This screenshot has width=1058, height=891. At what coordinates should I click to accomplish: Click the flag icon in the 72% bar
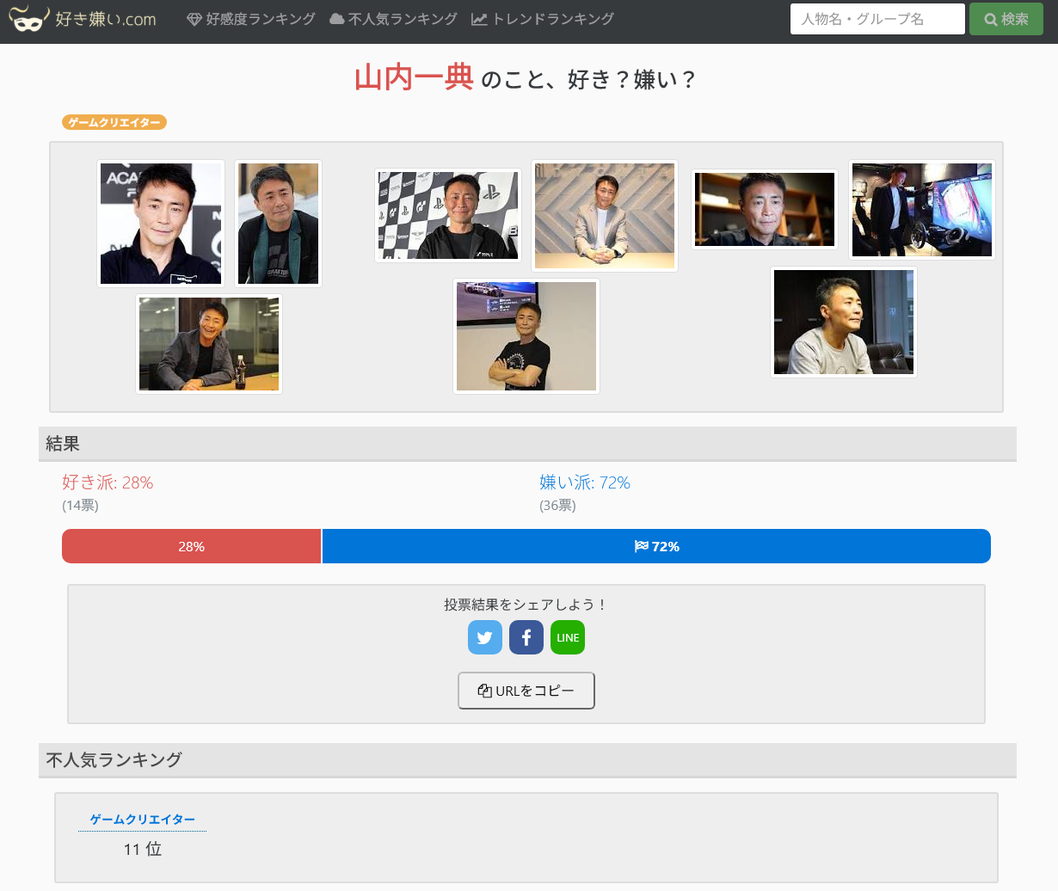[x=641, y=546]
